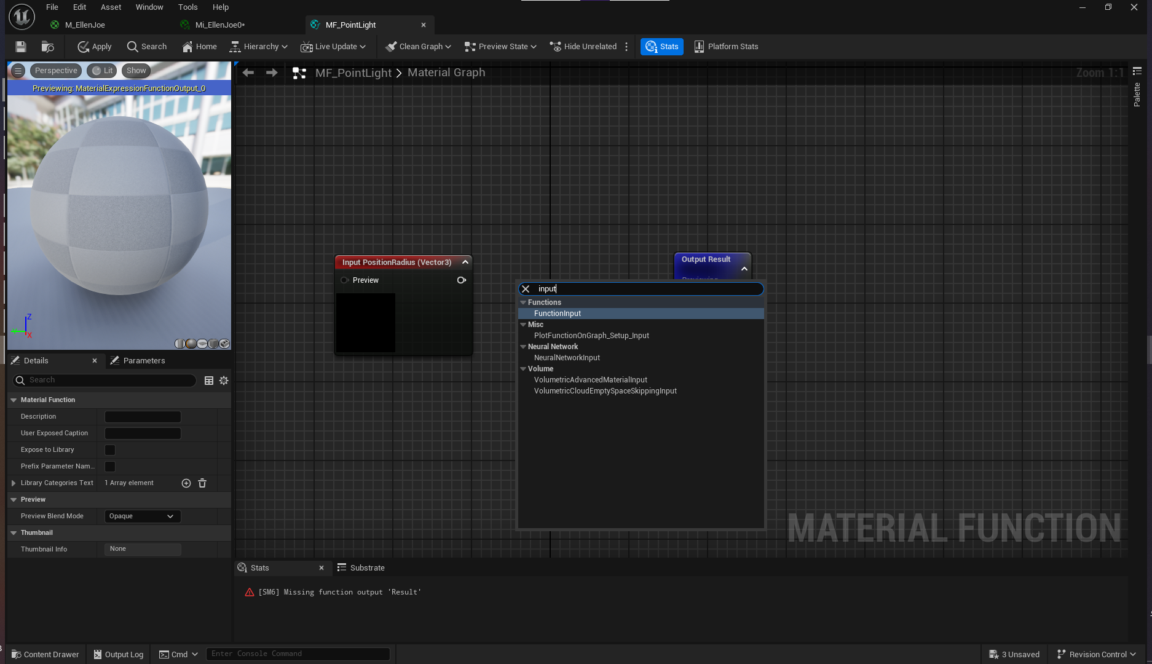Open the Live Update dropdown

pyautogui.click(x=333, y=47)
